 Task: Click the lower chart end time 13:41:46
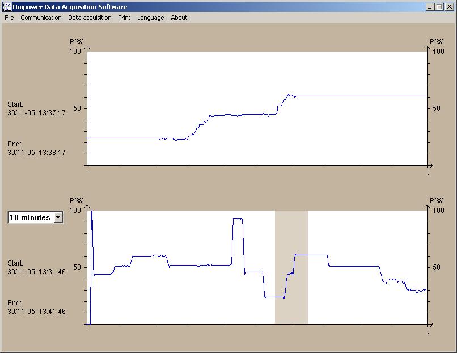pos(36,312)
